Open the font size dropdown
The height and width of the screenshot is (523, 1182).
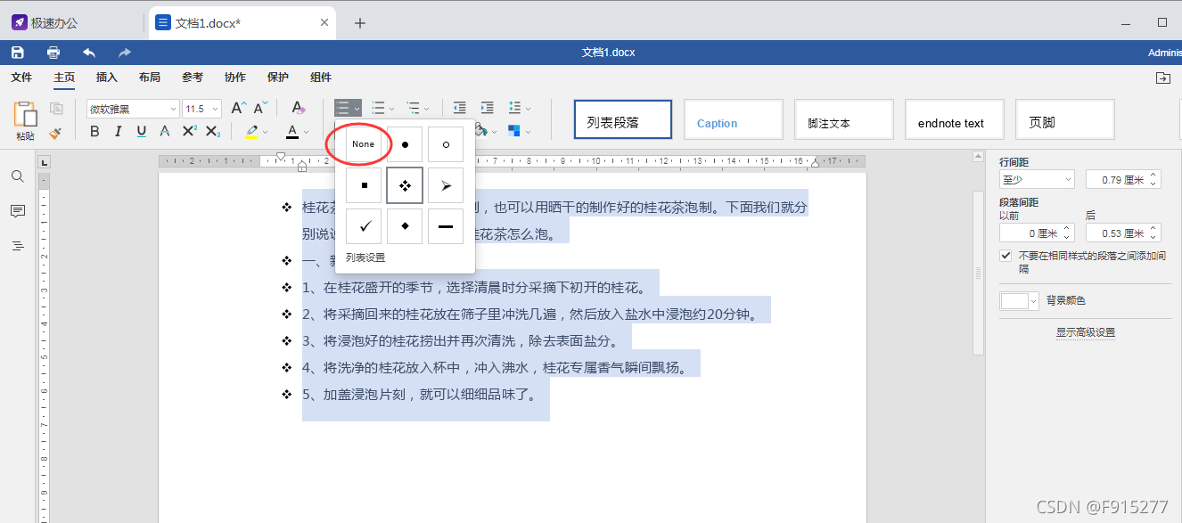[x=217, y=109]
